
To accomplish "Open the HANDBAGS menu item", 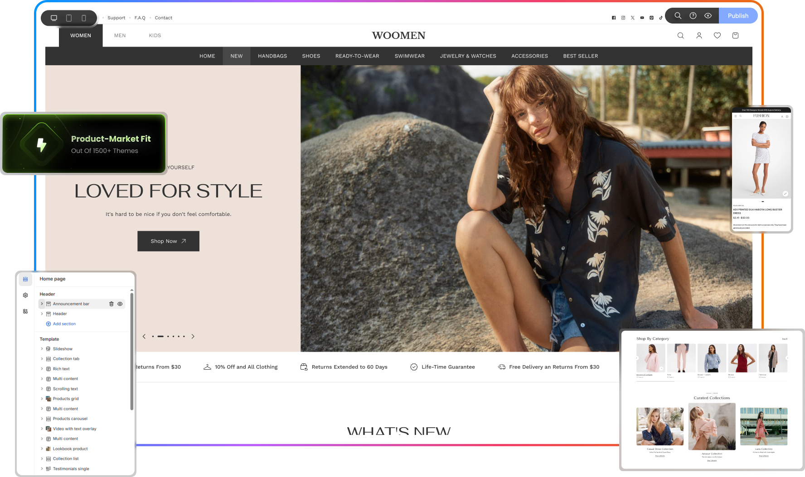I will point(272,56).
